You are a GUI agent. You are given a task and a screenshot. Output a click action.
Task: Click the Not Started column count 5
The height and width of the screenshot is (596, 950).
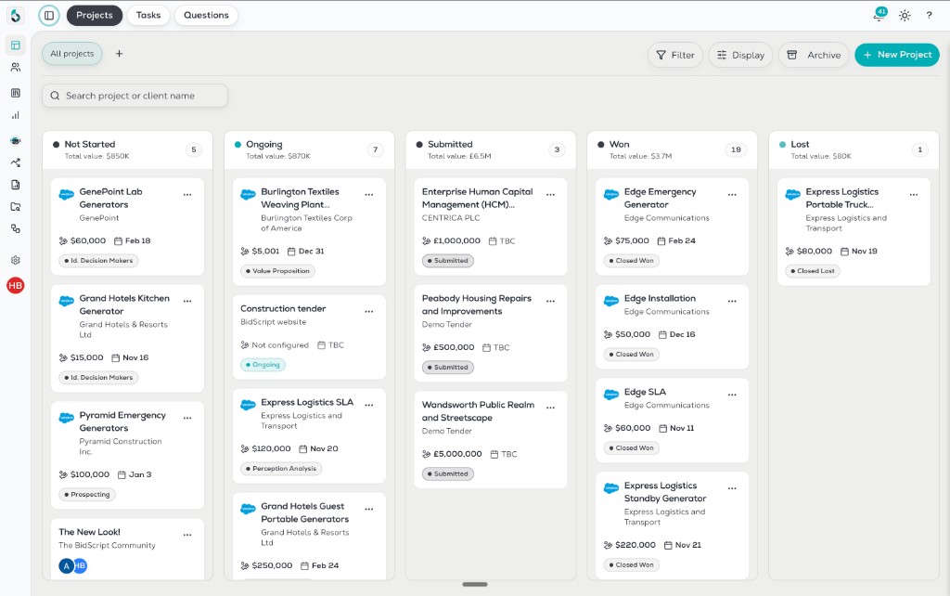tap(194, 149)
